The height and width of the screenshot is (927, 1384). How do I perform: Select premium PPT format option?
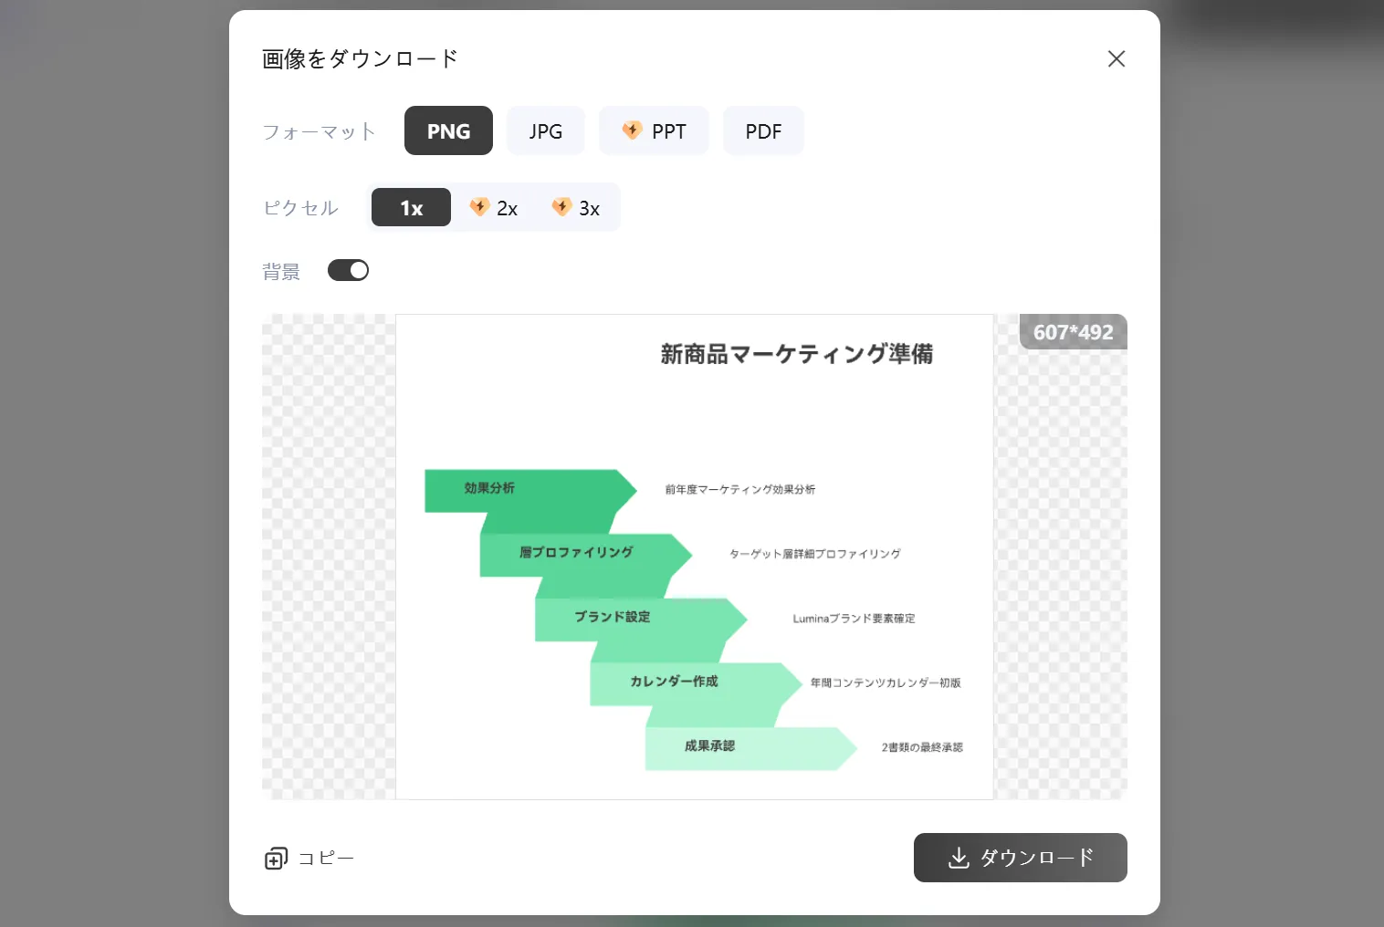[654, 131]
